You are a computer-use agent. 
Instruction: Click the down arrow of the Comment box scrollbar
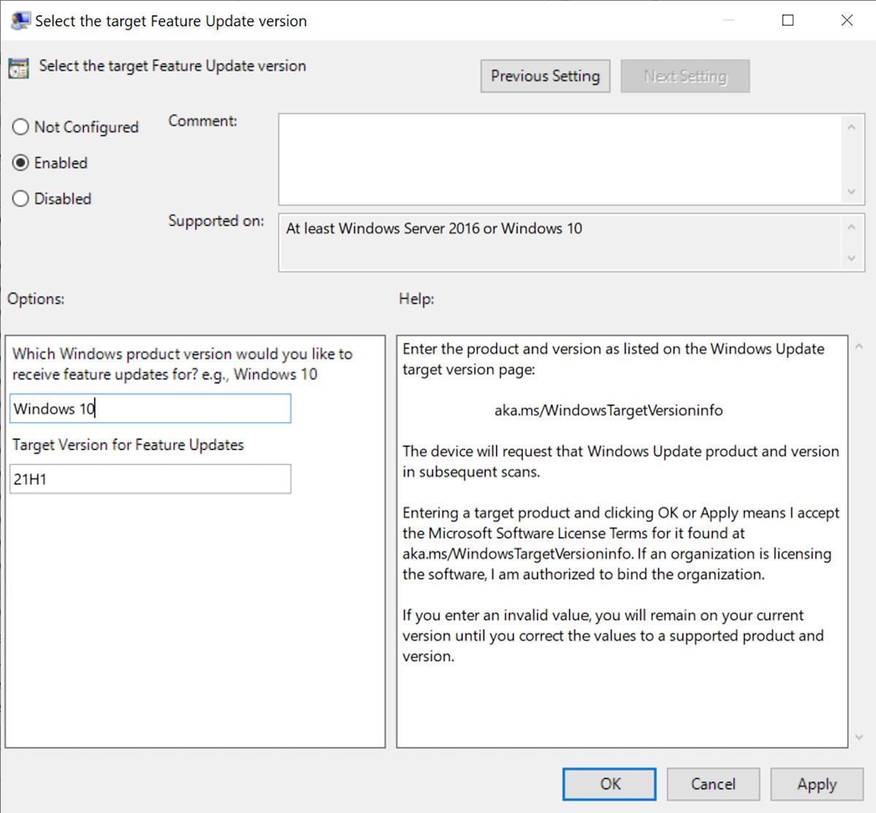pos(853,191)
